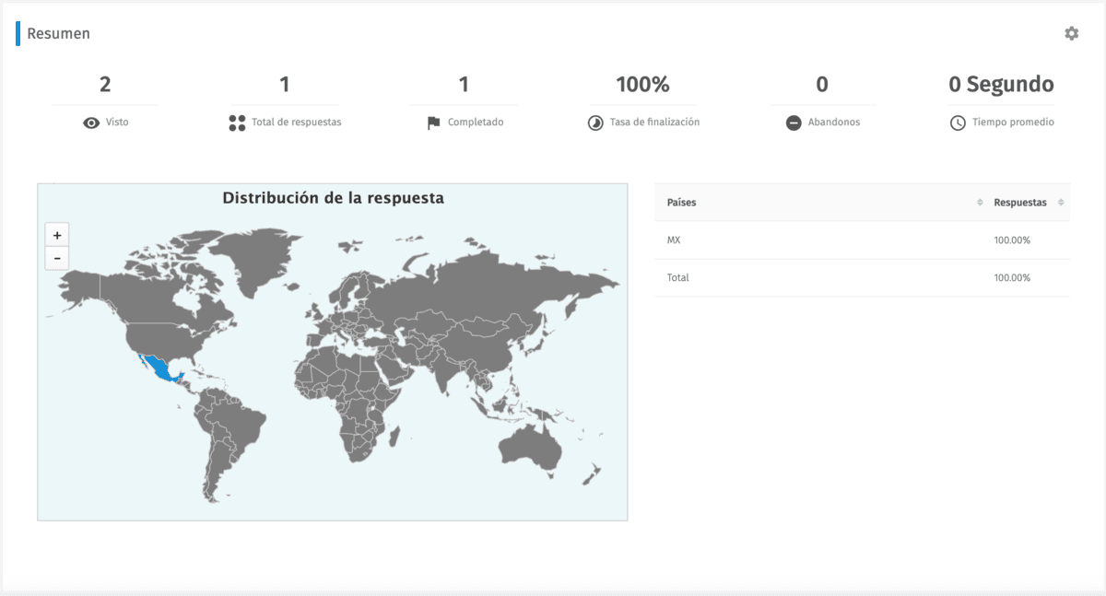The width and height of the screenshot is (1106, 596).
Task: Click the clock icon beside Tiempo promedio
Action: click(x=958, y=123)
